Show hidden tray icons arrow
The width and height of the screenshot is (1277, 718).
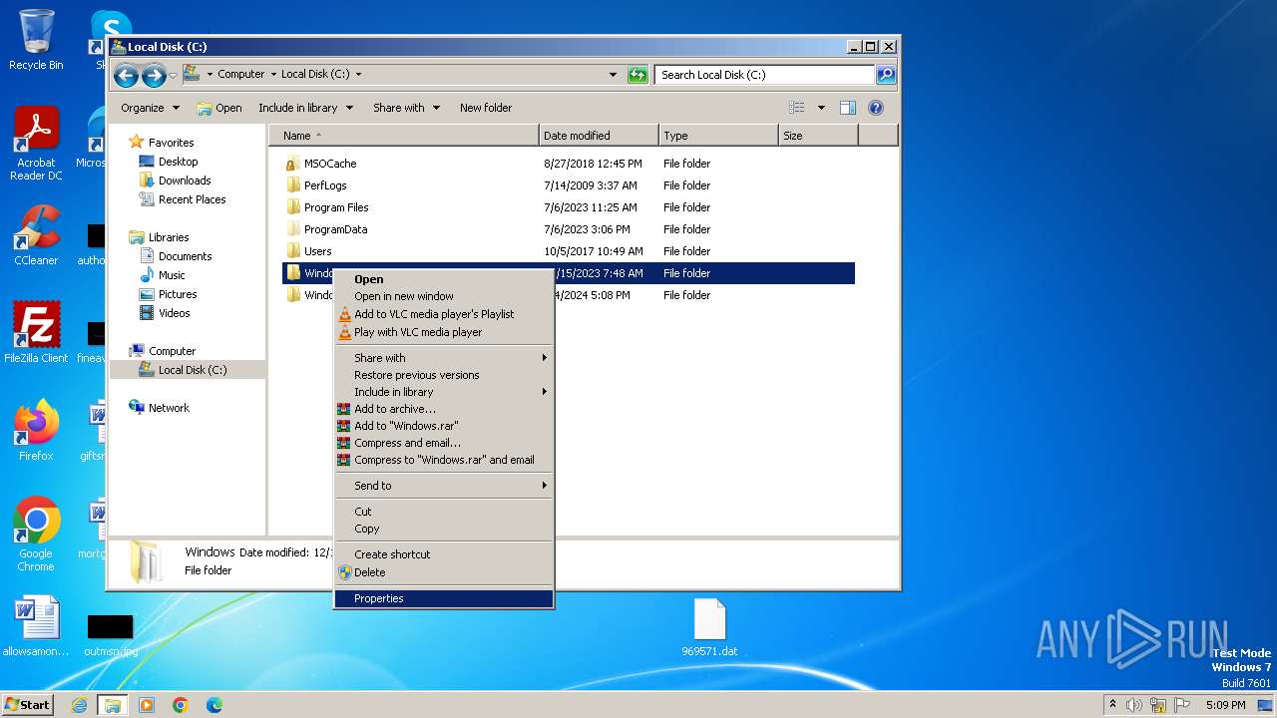(1112, 704)
